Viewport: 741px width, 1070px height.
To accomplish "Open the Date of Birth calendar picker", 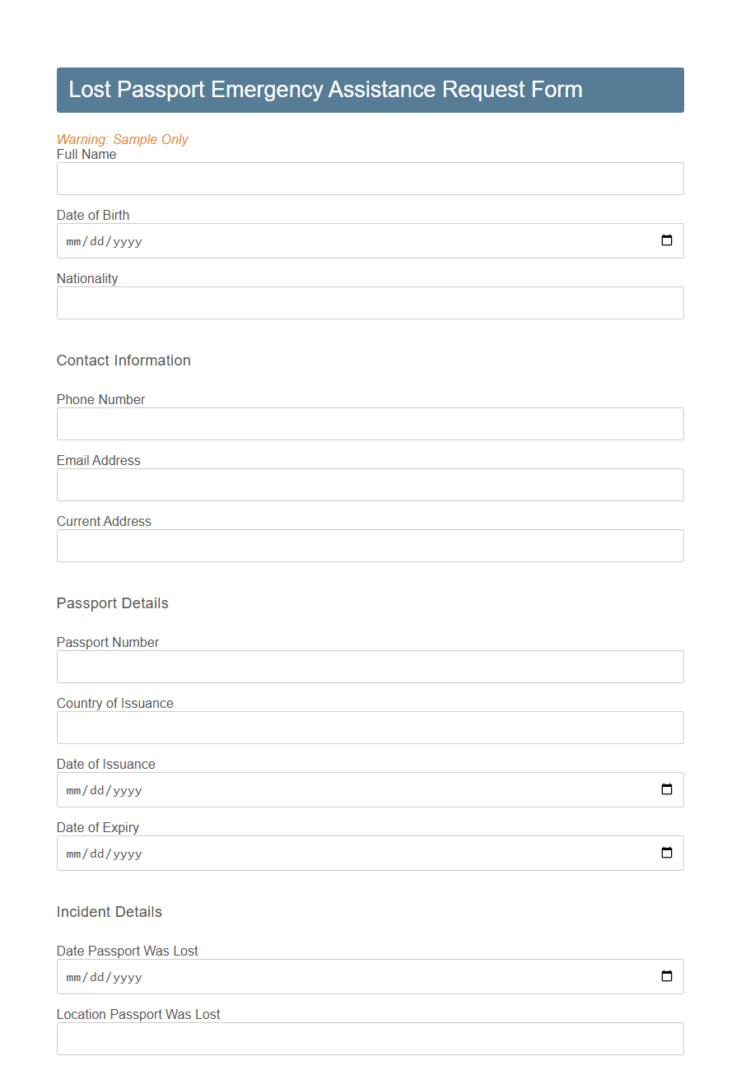I will pos(666,240).
